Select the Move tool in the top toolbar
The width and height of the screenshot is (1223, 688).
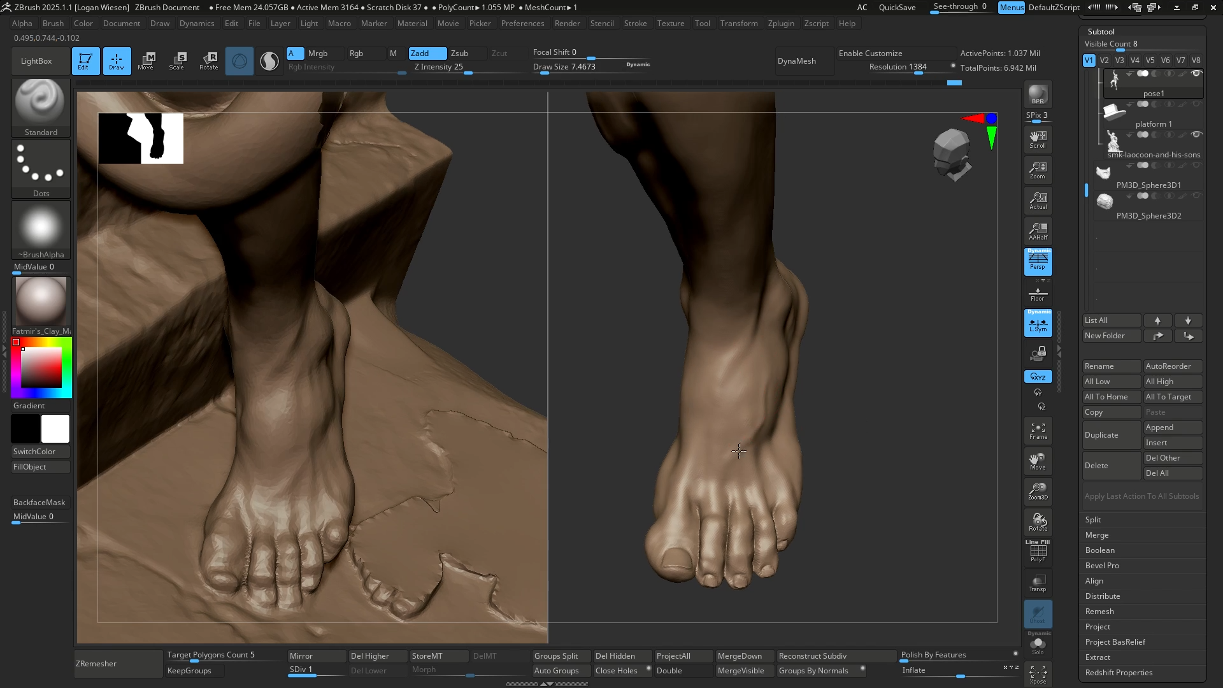[147, 61]
